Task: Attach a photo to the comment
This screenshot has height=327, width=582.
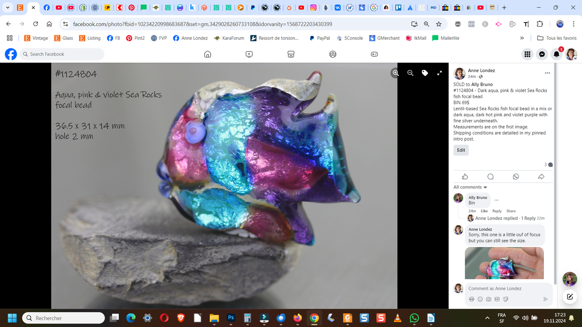Action: (489, 299)
